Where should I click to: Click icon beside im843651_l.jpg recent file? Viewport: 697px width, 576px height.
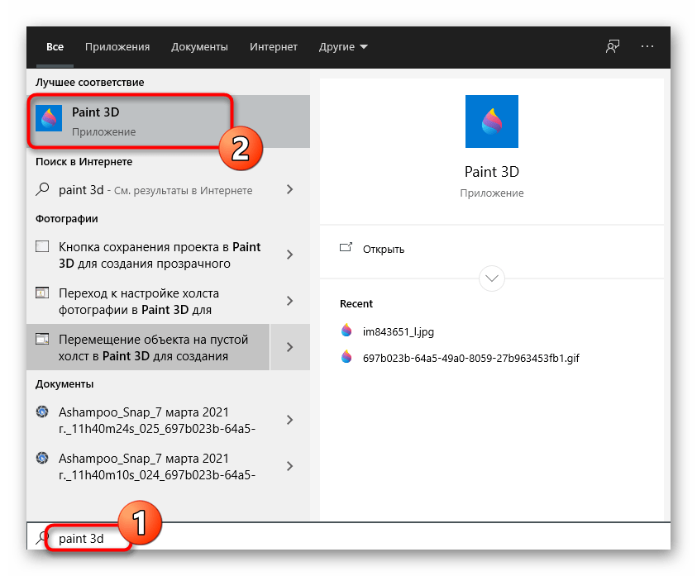pyautogui.click(x=346, y=331)
